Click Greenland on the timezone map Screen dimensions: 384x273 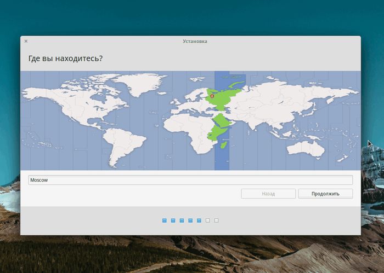pyautogui.click(x=141, y=83)
